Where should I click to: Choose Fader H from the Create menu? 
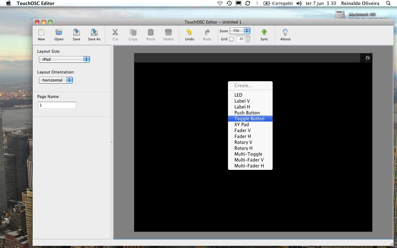(250, 136)
